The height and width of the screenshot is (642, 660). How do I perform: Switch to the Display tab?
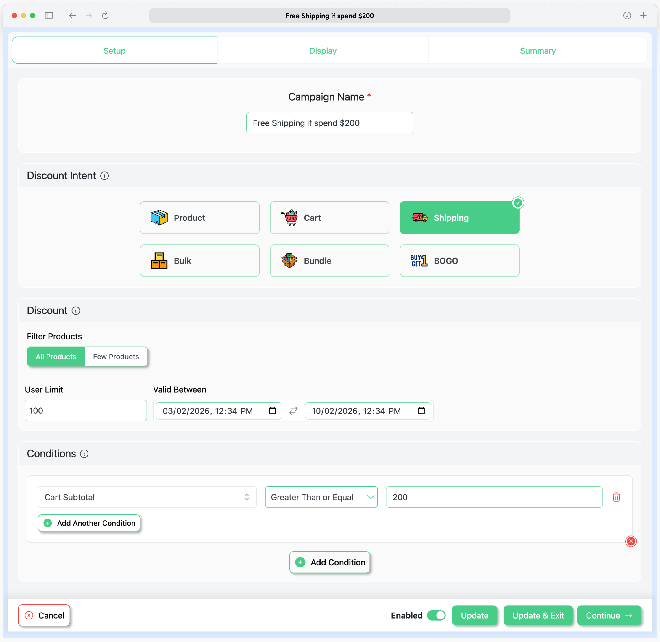(323, 51)
